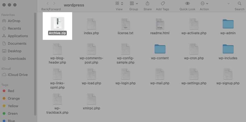The image size is (246, 122).
Task: Select the wp-links-opml.php file icon
Action: pyautogui.click(x=57, y=74)
